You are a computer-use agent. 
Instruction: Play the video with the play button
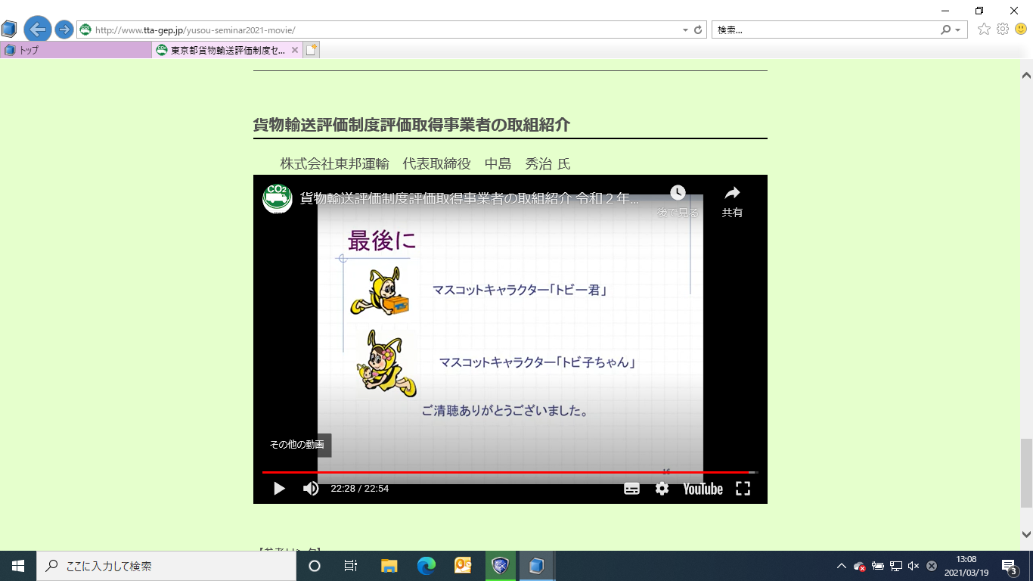(279, 489)
